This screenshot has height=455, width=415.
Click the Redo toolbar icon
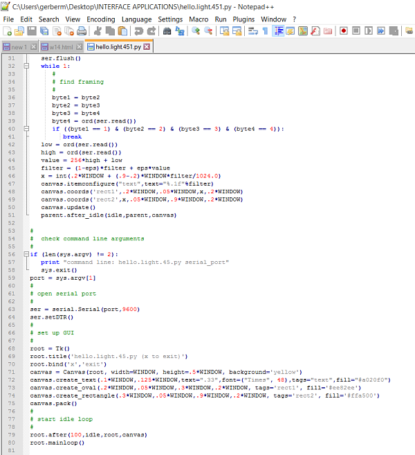pyautogui.click(x=151, y=30)
